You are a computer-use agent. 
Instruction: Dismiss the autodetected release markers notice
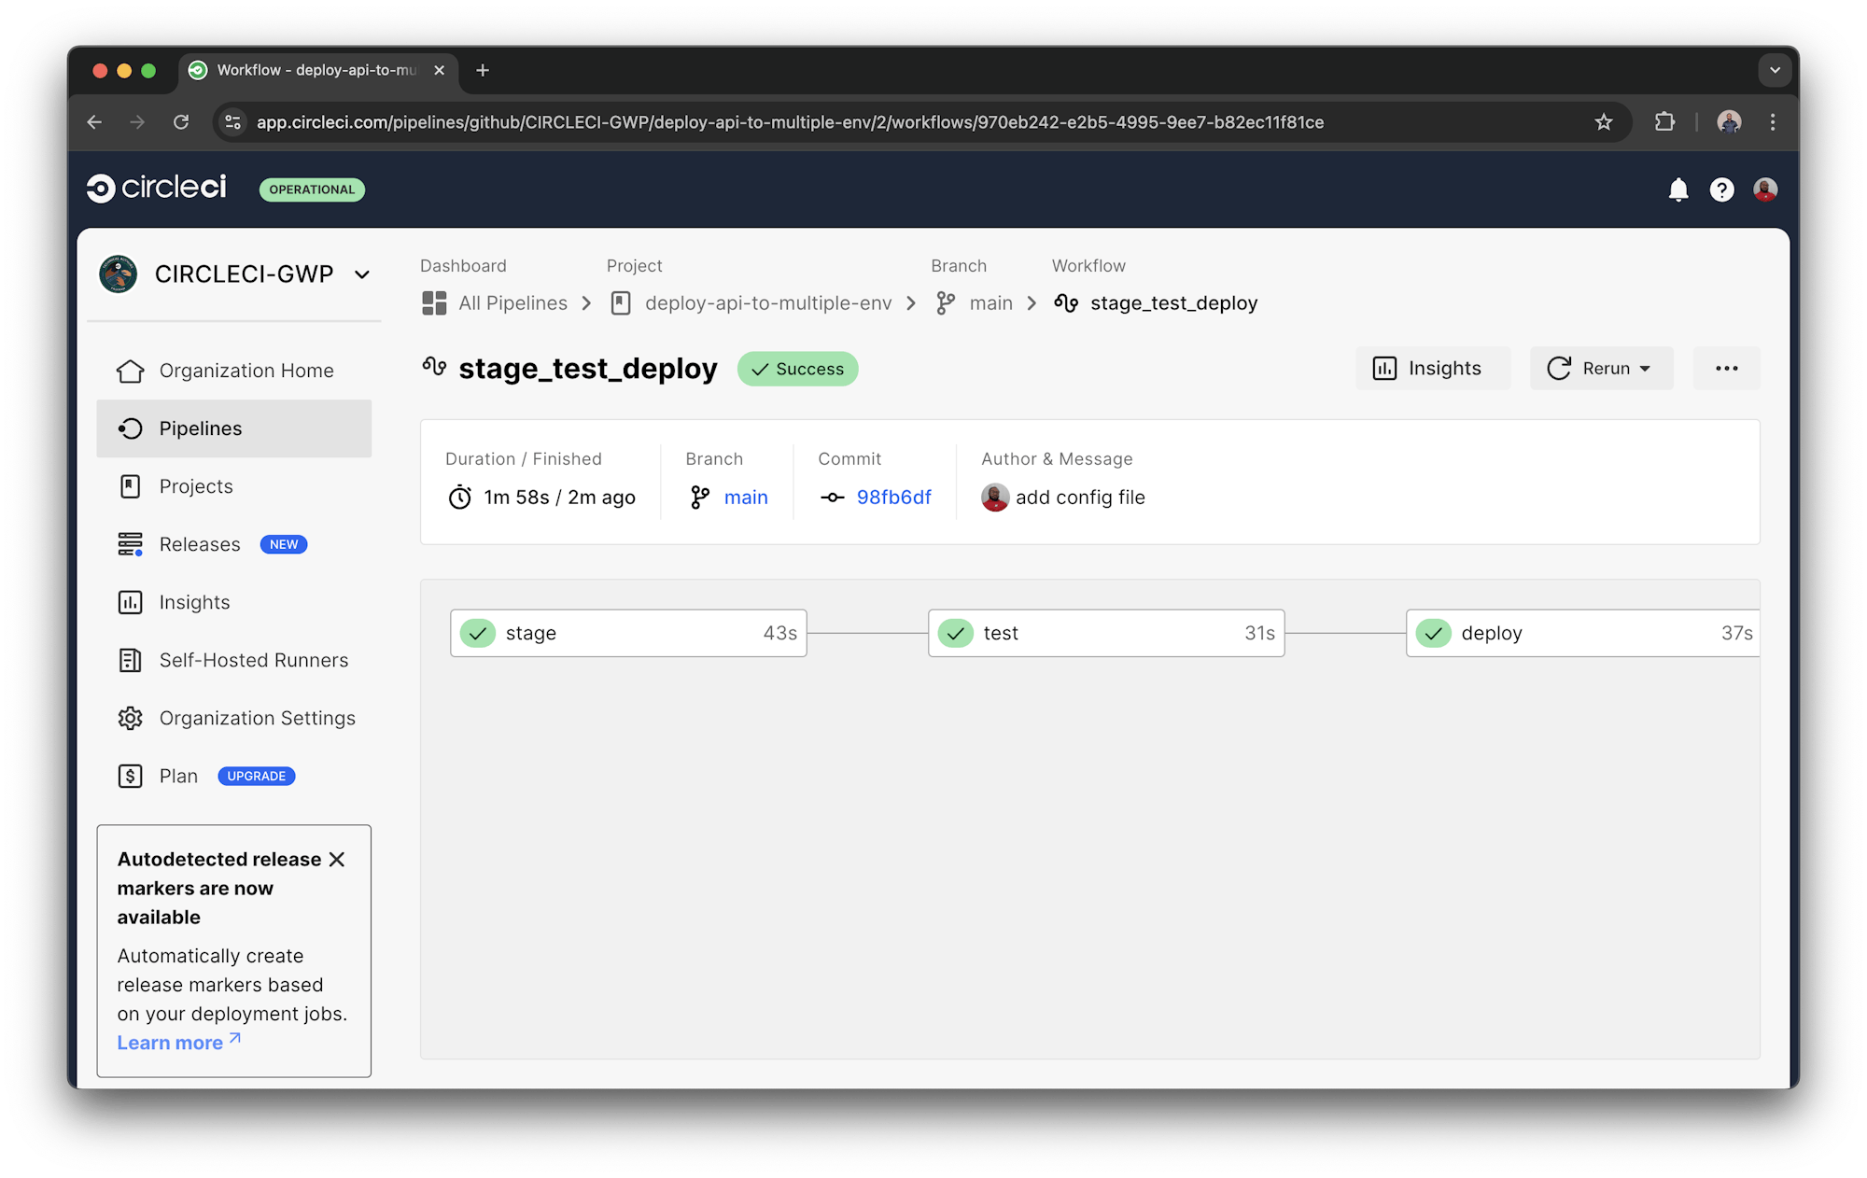point(338,859)
